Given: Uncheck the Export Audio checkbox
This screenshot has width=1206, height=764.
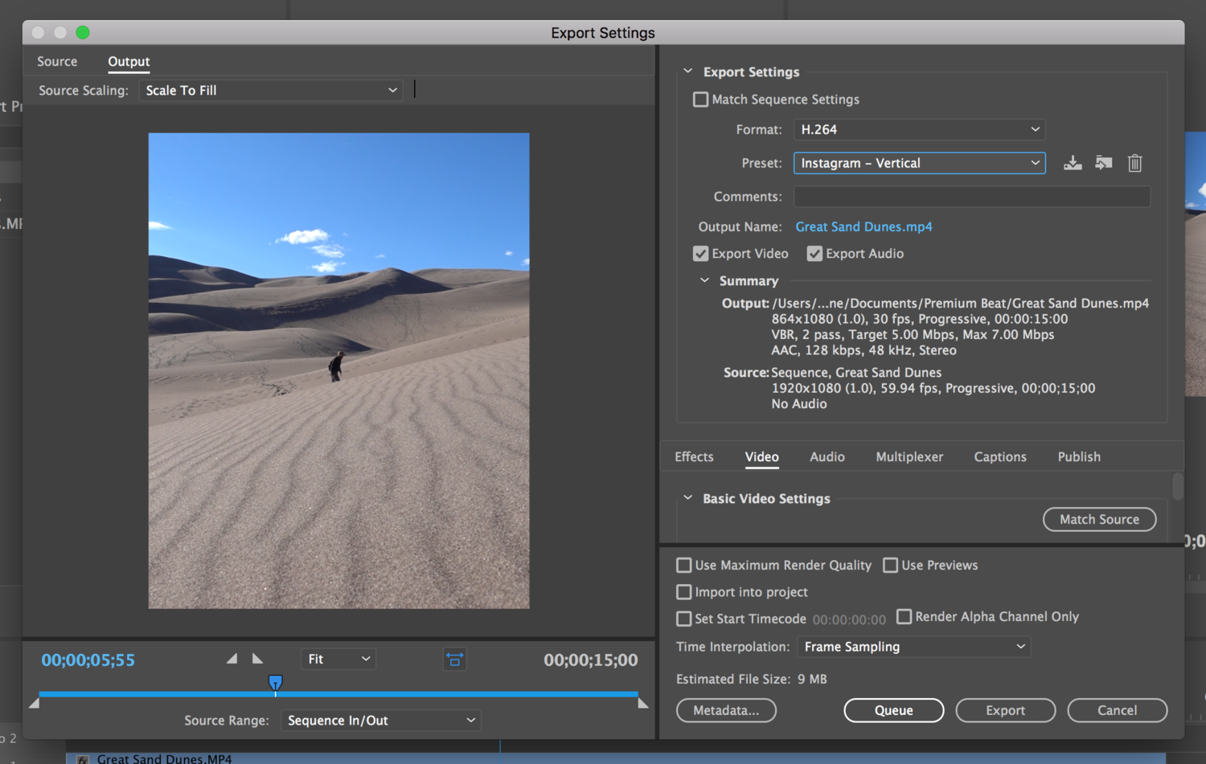Looking at the screenshot, I should [x=814, y=254].
